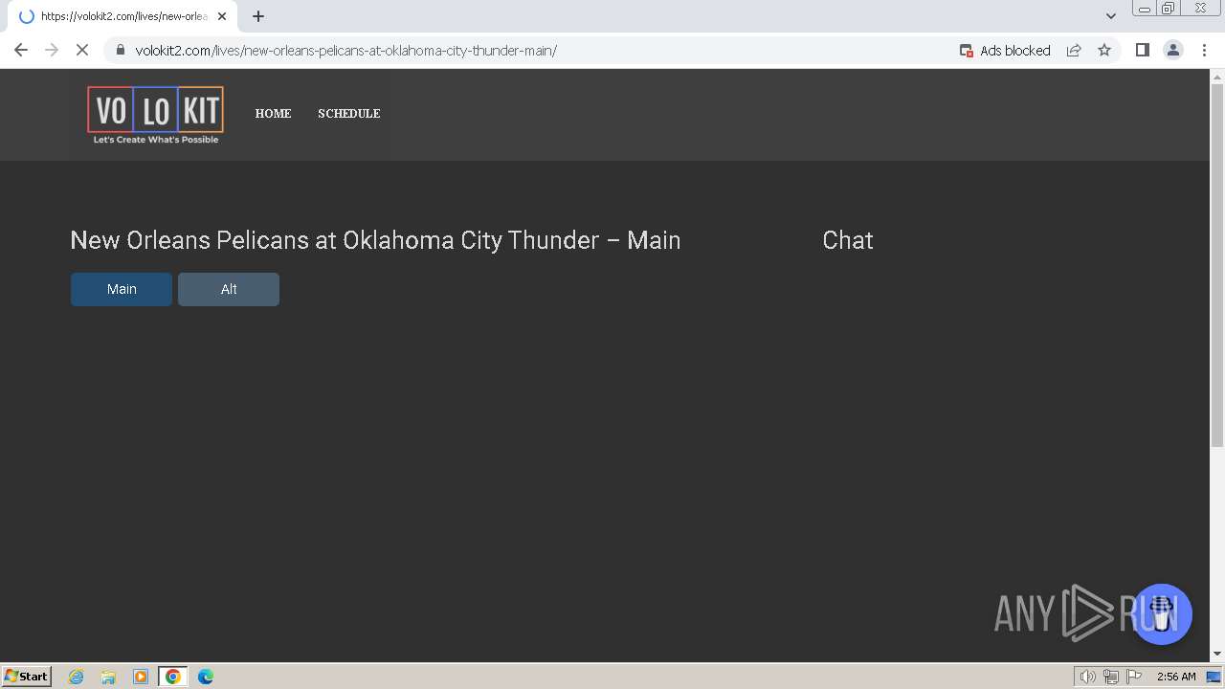This screenshot has width=1225, height=689.
Task: Toggle the browser side panel
Action: pyautogui.click(x=1142, y=50)
